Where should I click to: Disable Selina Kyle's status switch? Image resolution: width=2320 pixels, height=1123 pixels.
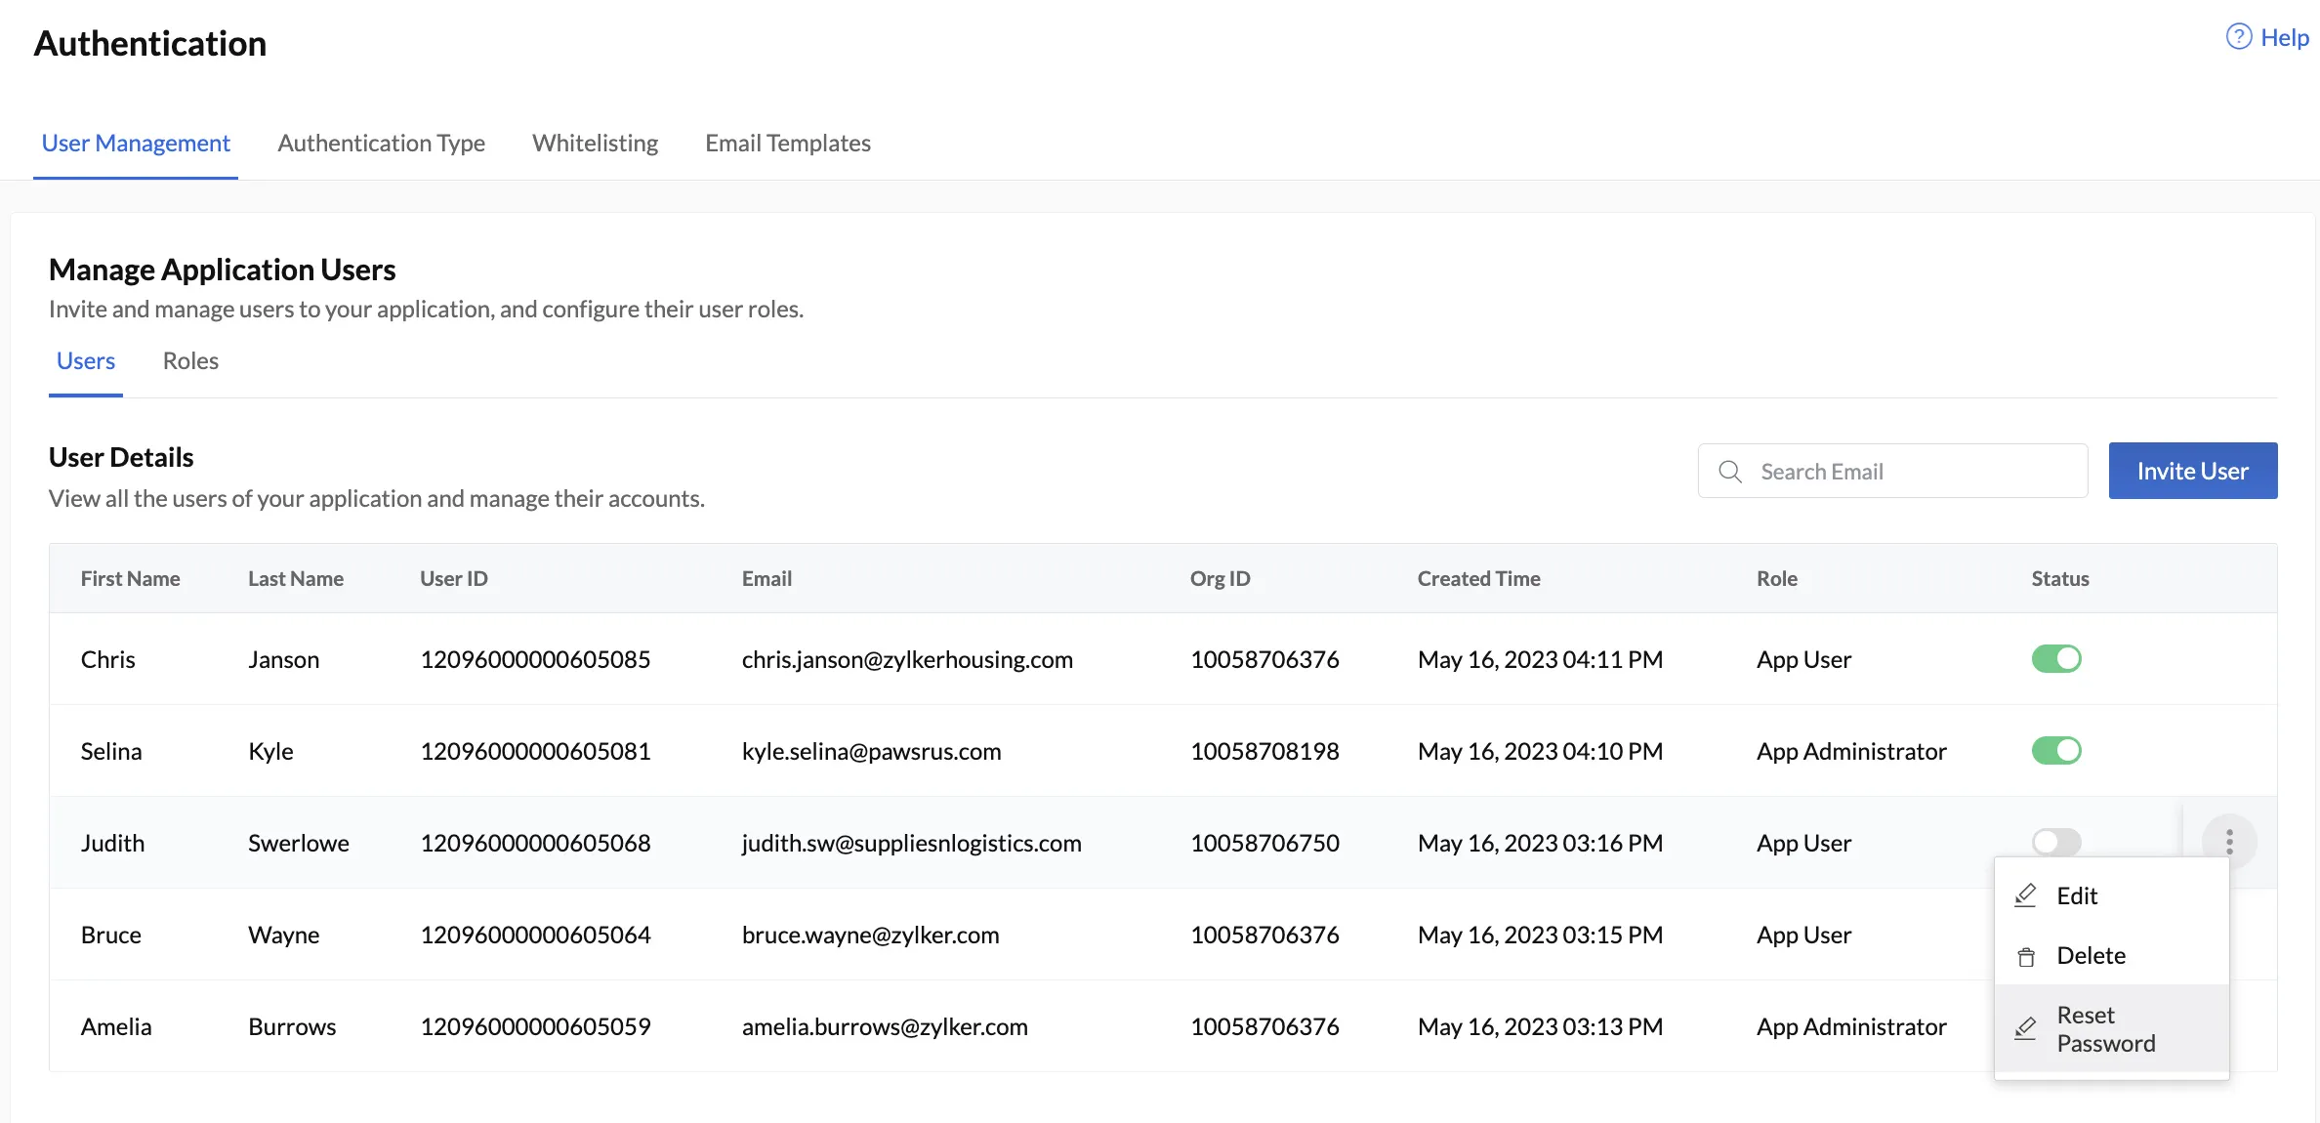point(2056,751)
